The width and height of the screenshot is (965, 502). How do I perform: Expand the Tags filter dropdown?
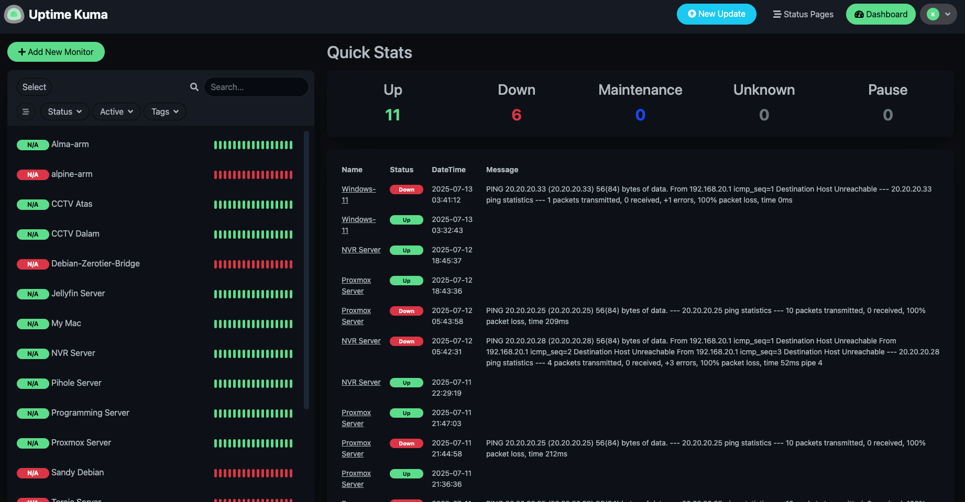point(165,111)
